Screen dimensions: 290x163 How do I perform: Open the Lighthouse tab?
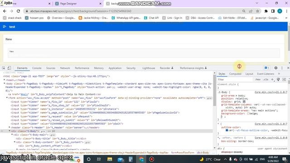(x=149, y=68)
